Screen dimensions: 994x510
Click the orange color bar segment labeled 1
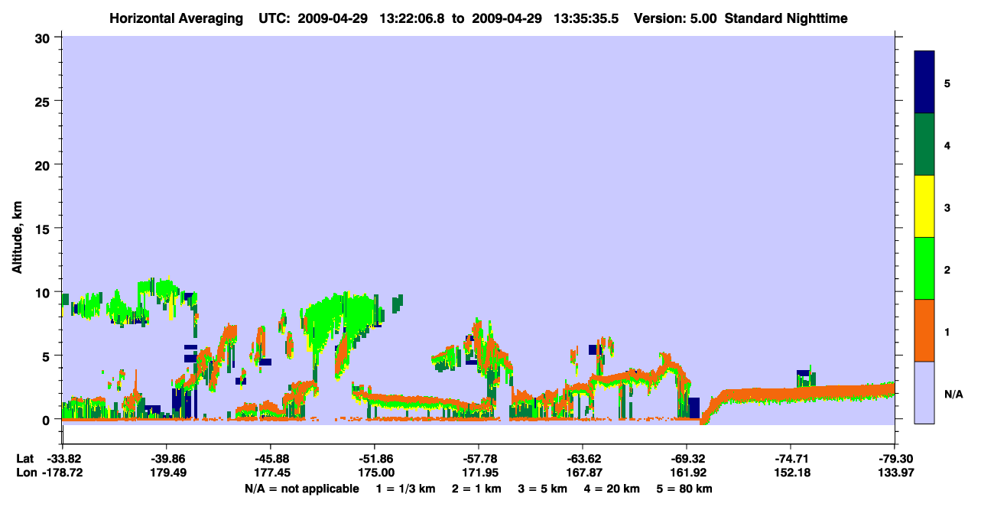click(924, 330)
